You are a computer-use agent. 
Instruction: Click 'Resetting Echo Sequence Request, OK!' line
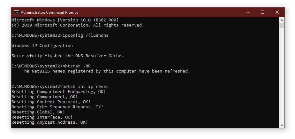coord(57,107)
